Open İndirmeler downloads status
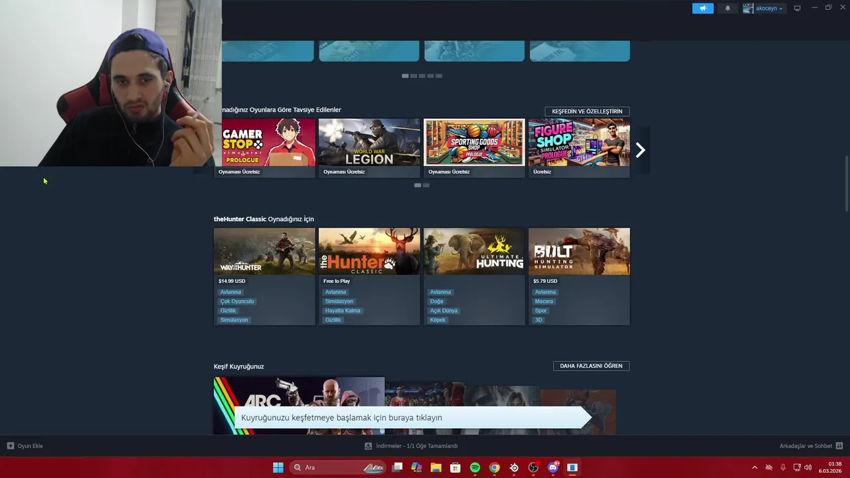 pyautogui.click(x=417, y=446)
